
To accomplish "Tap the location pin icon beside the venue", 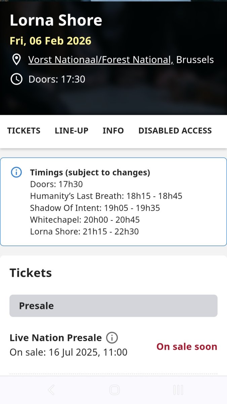I will (x=16, y=60).
